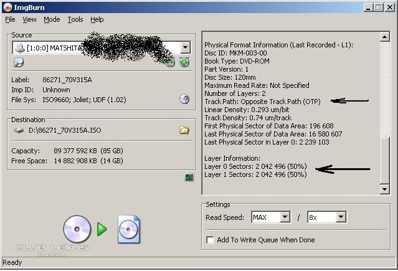Image resolution: width=398 pixels, height=271 pixels.
Task: Close the ImgBurn window
Action: 390,7
